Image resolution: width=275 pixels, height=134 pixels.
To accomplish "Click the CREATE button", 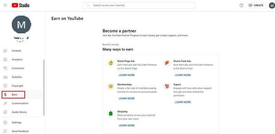I will tap(256, 5).
